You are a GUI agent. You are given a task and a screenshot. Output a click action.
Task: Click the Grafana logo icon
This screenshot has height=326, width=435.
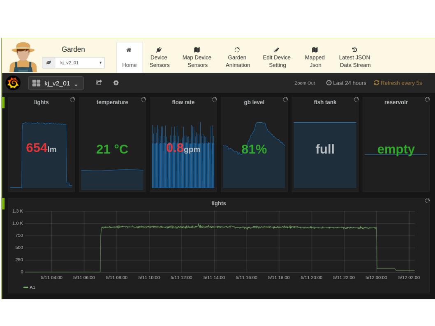tap(13, 83)
